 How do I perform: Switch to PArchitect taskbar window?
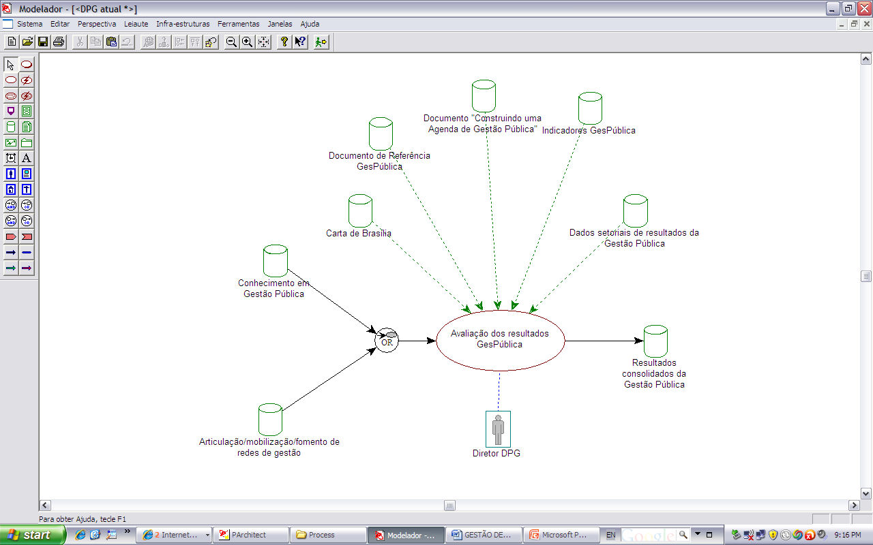point(251,535)
